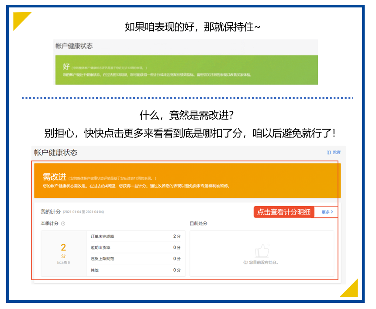The height and width of the screenshot is (309, 376).
Task: Click the thumbs-up icon in 目前处分
Action: coord(262,250)
